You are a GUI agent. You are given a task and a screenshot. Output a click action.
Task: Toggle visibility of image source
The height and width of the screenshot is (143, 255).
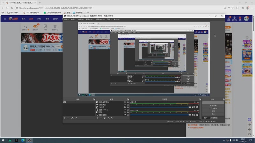(x=125, y=112)
